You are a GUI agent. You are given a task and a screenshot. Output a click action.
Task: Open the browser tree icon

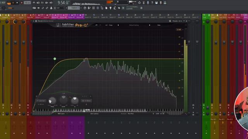[x=102, y=8]
